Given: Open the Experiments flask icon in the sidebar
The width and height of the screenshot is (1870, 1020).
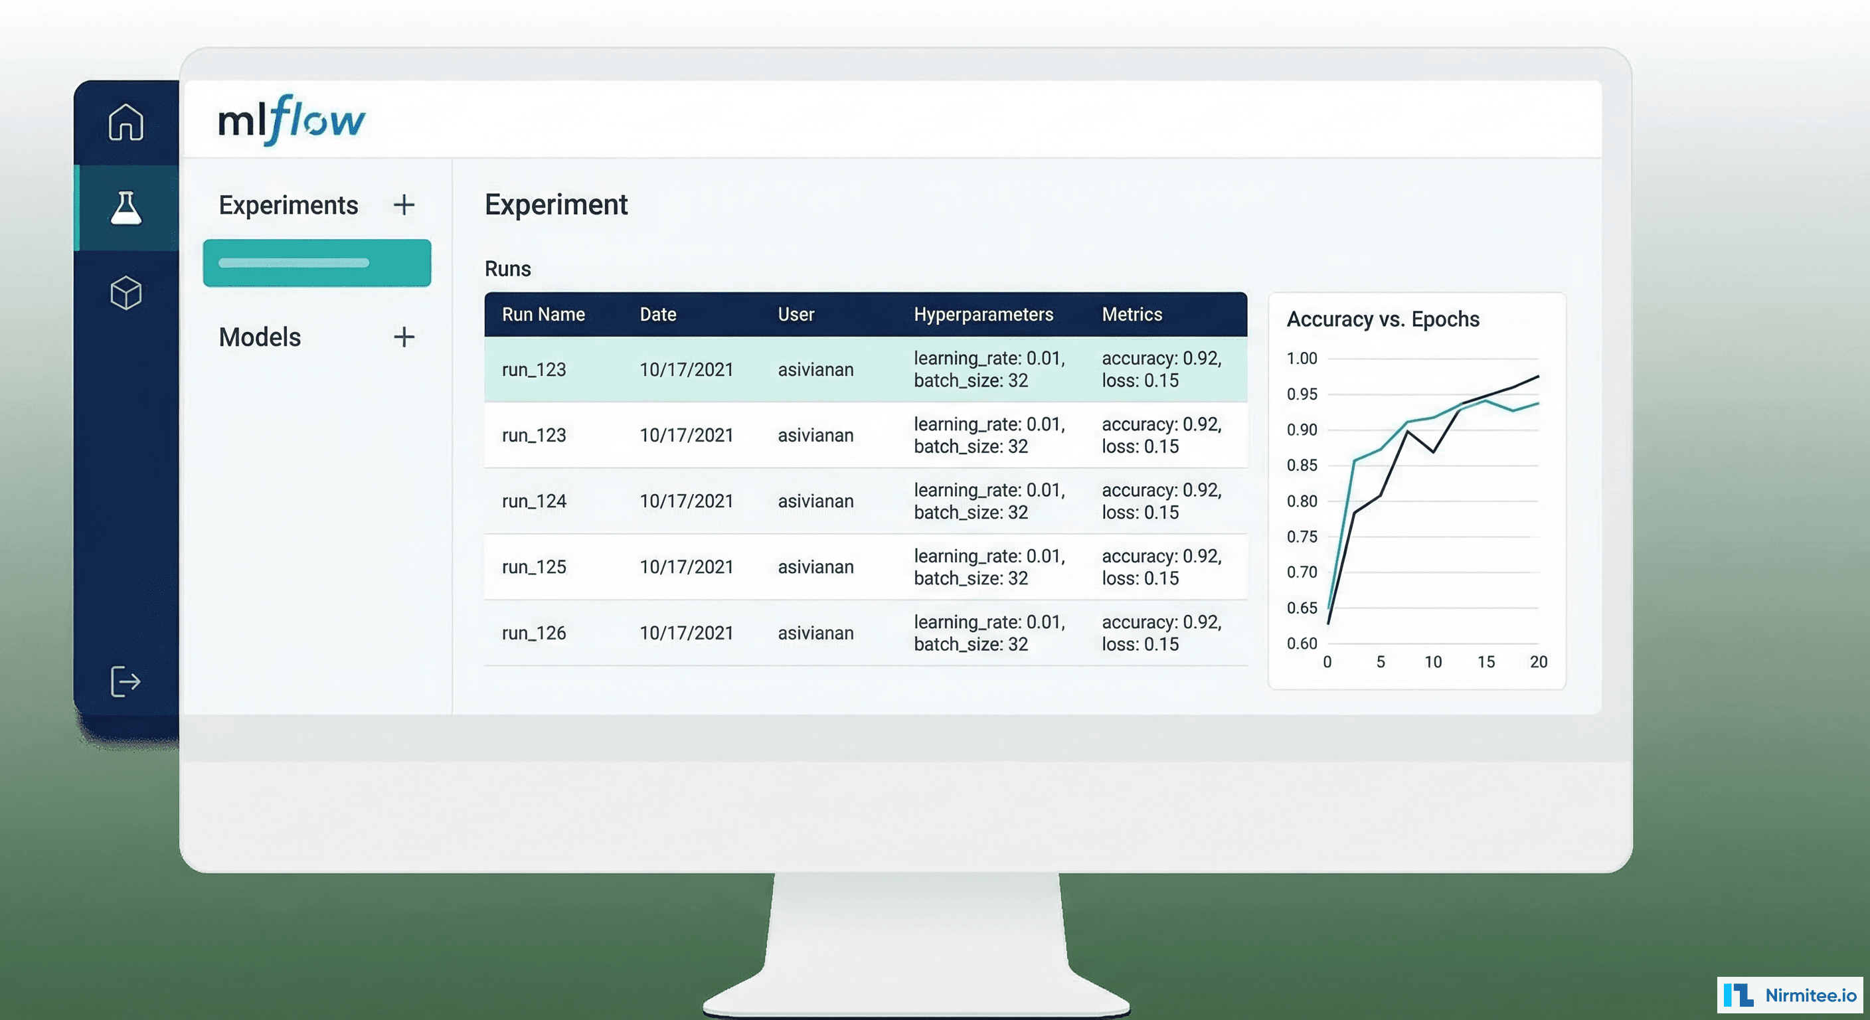Looking at the screenshot, I should 125,207.
